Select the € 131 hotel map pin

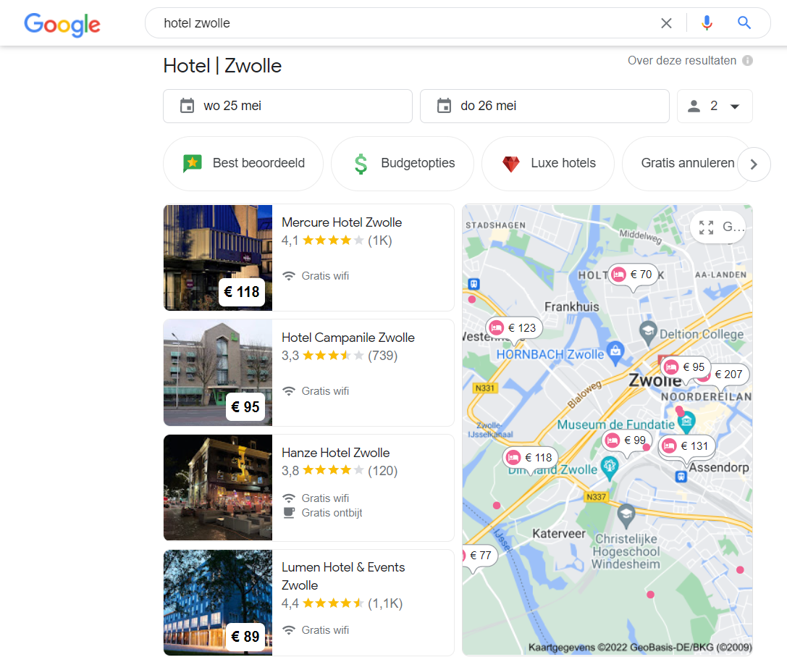[x=686, y=446]
